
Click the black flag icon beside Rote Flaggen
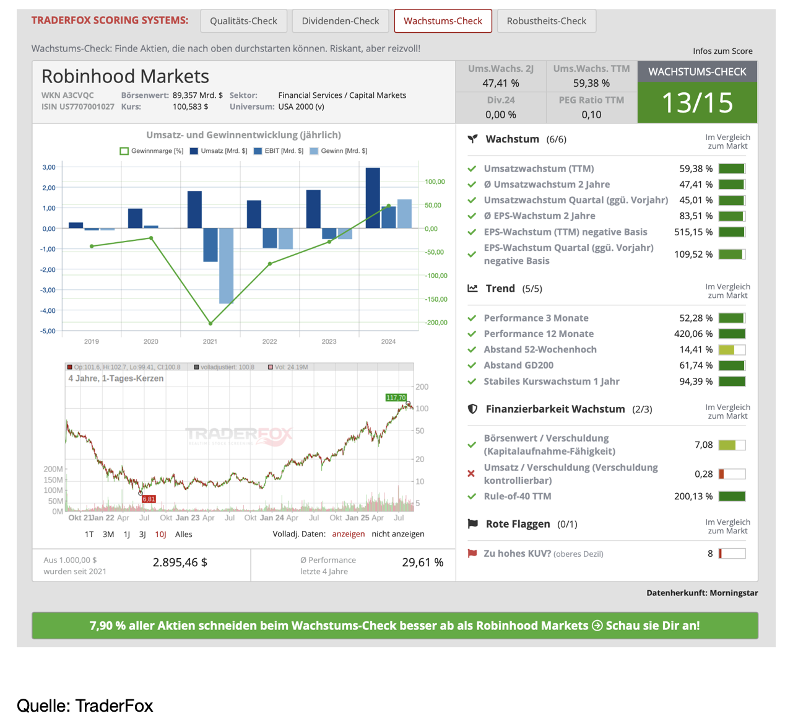click(472, 523)
